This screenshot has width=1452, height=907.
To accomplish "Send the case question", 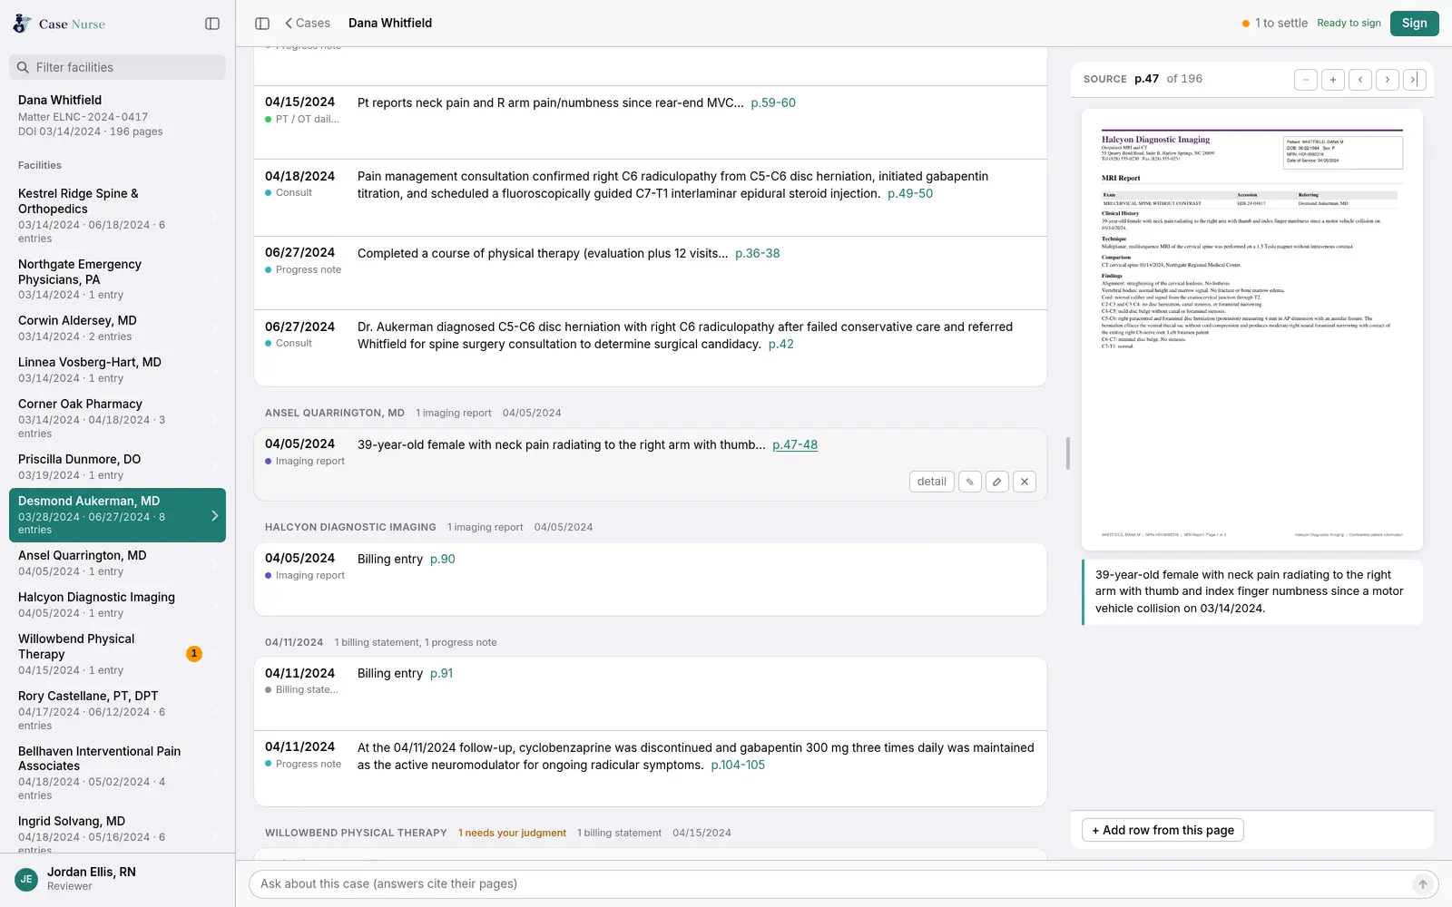I will click(x=1423, y=884).
